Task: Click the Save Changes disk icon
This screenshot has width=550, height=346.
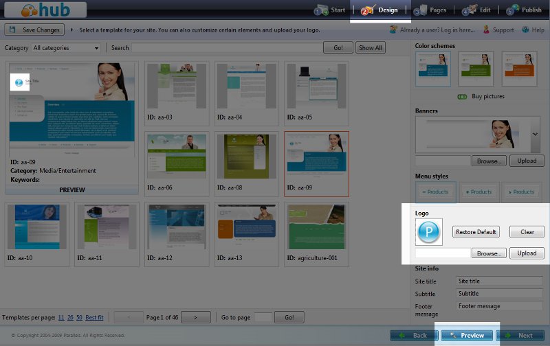Action: [13, 30]
